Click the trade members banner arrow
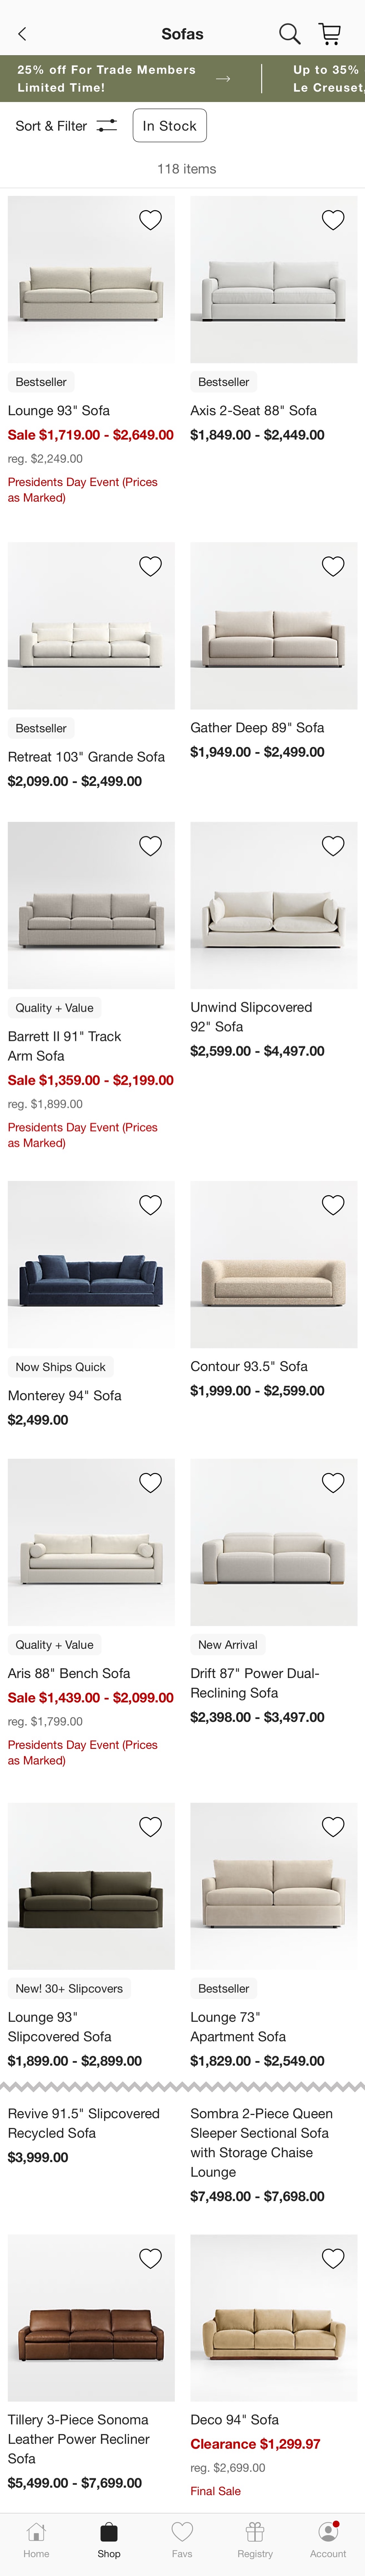 (223, 78)
